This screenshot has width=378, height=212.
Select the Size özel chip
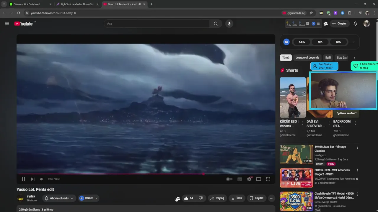click(342, 58)
